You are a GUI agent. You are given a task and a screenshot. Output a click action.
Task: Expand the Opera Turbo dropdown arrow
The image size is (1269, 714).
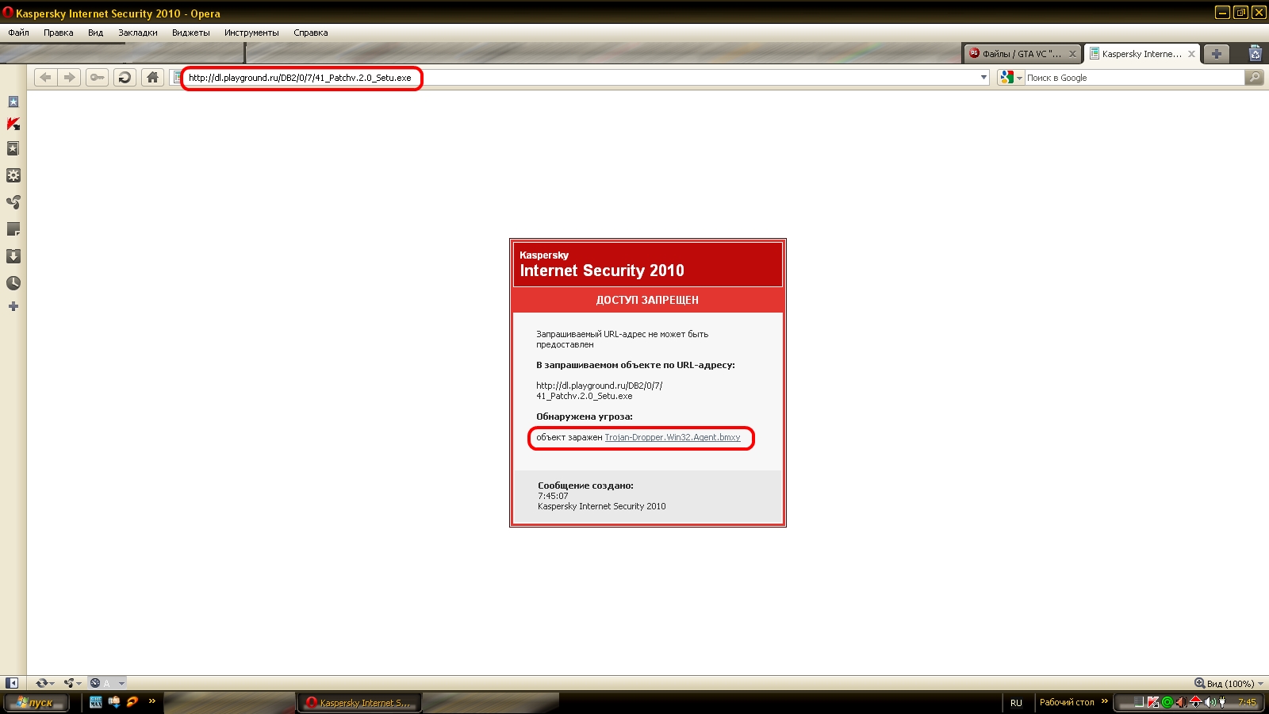click(x=121, y=683)
